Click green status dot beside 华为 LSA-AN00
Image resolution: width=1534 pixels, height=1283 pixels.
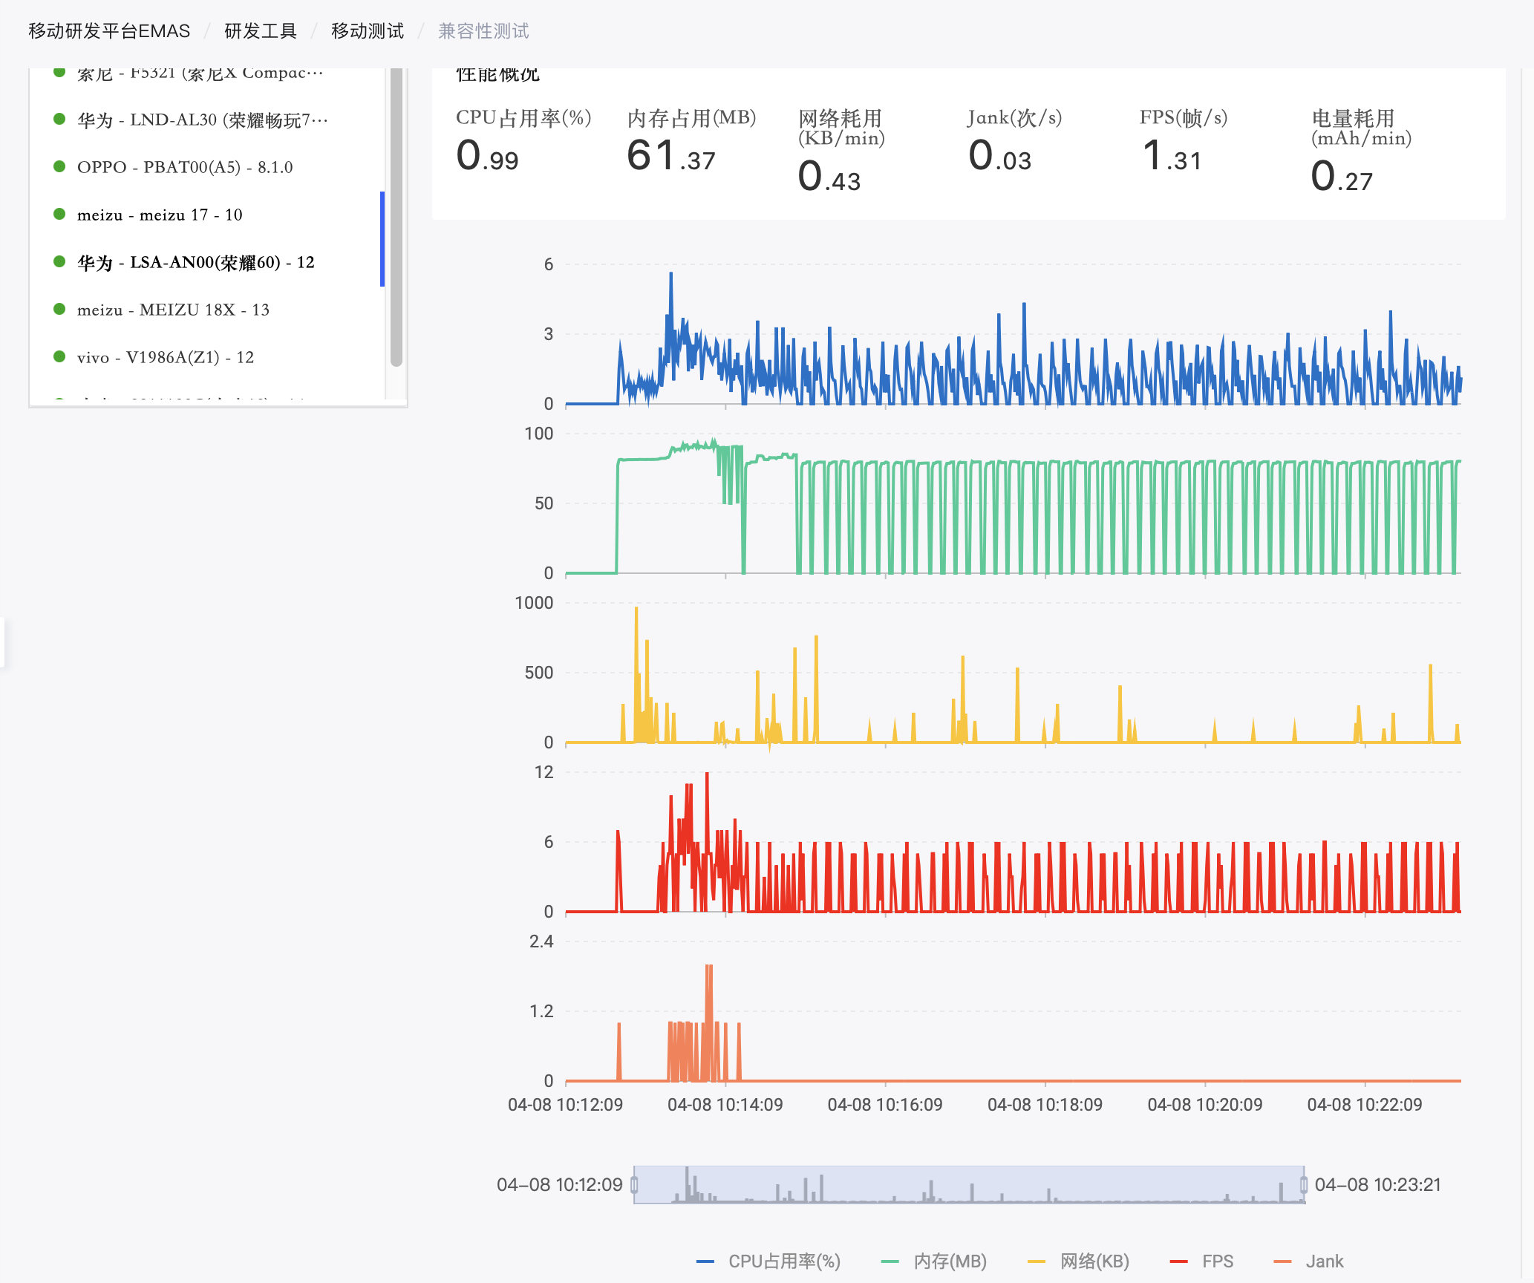point(59,261)
